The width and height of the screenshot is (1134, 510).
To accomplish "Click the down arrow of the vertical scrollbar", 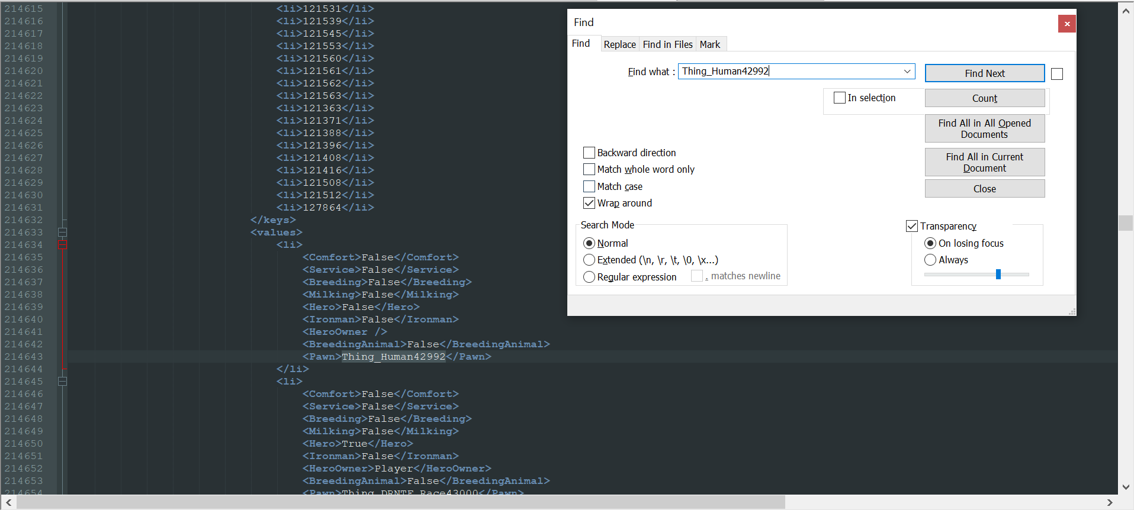I will point(1126,488).
